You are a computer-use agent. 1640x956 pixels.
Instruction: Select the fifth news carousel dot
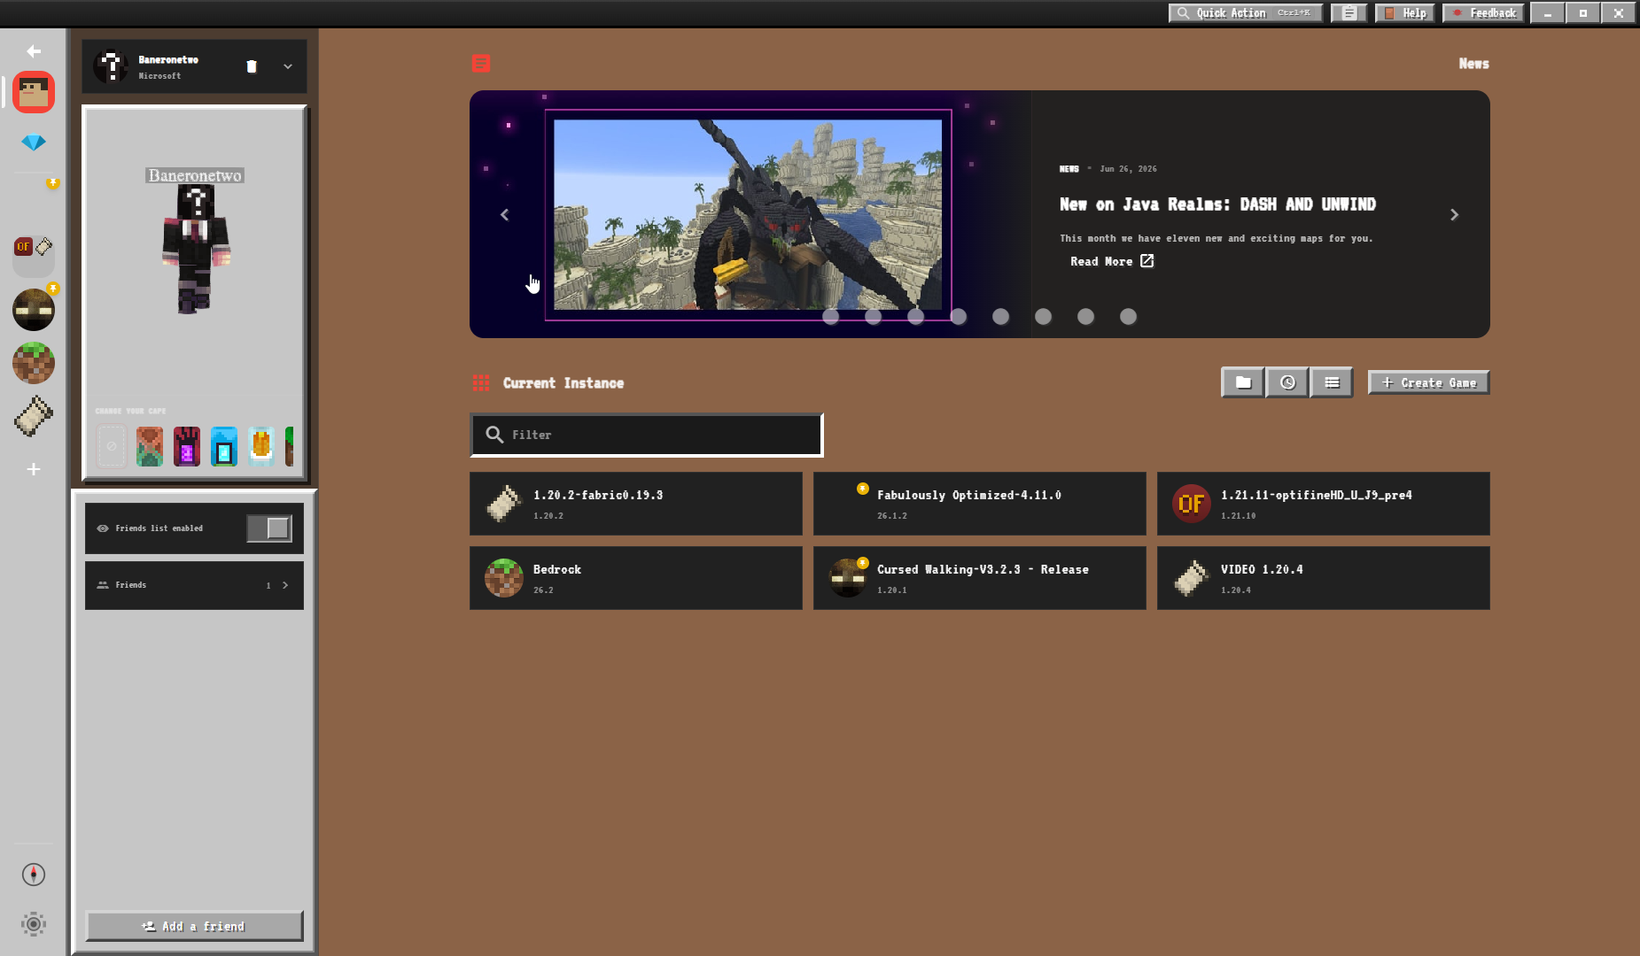[1000, 317]
